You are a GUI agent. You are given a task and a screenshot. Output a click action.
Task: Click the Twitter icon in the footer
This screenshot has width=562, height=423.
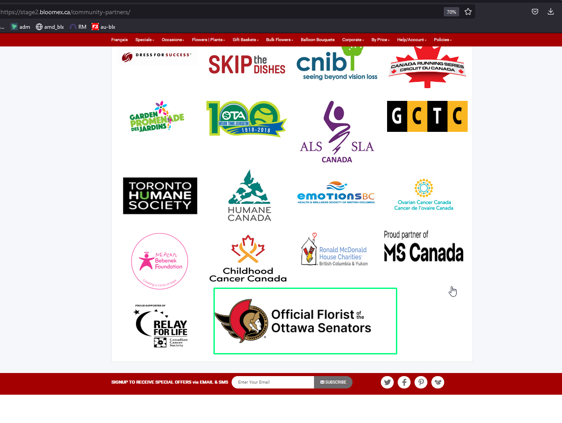388,382
